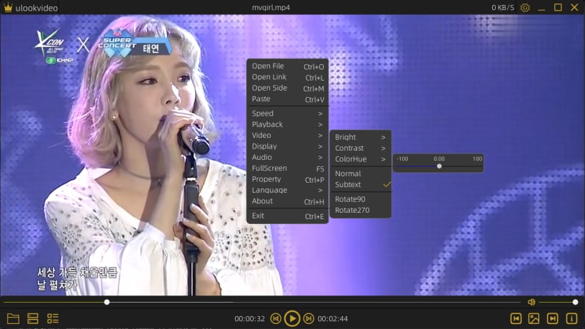Open the media info icon
Image resolution: width=585 pixels, height=329 pixels.
point(571,318)
